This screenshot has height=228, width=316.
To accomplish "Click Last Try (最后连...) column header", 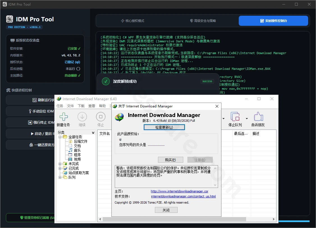I will (x=242, y=133).
